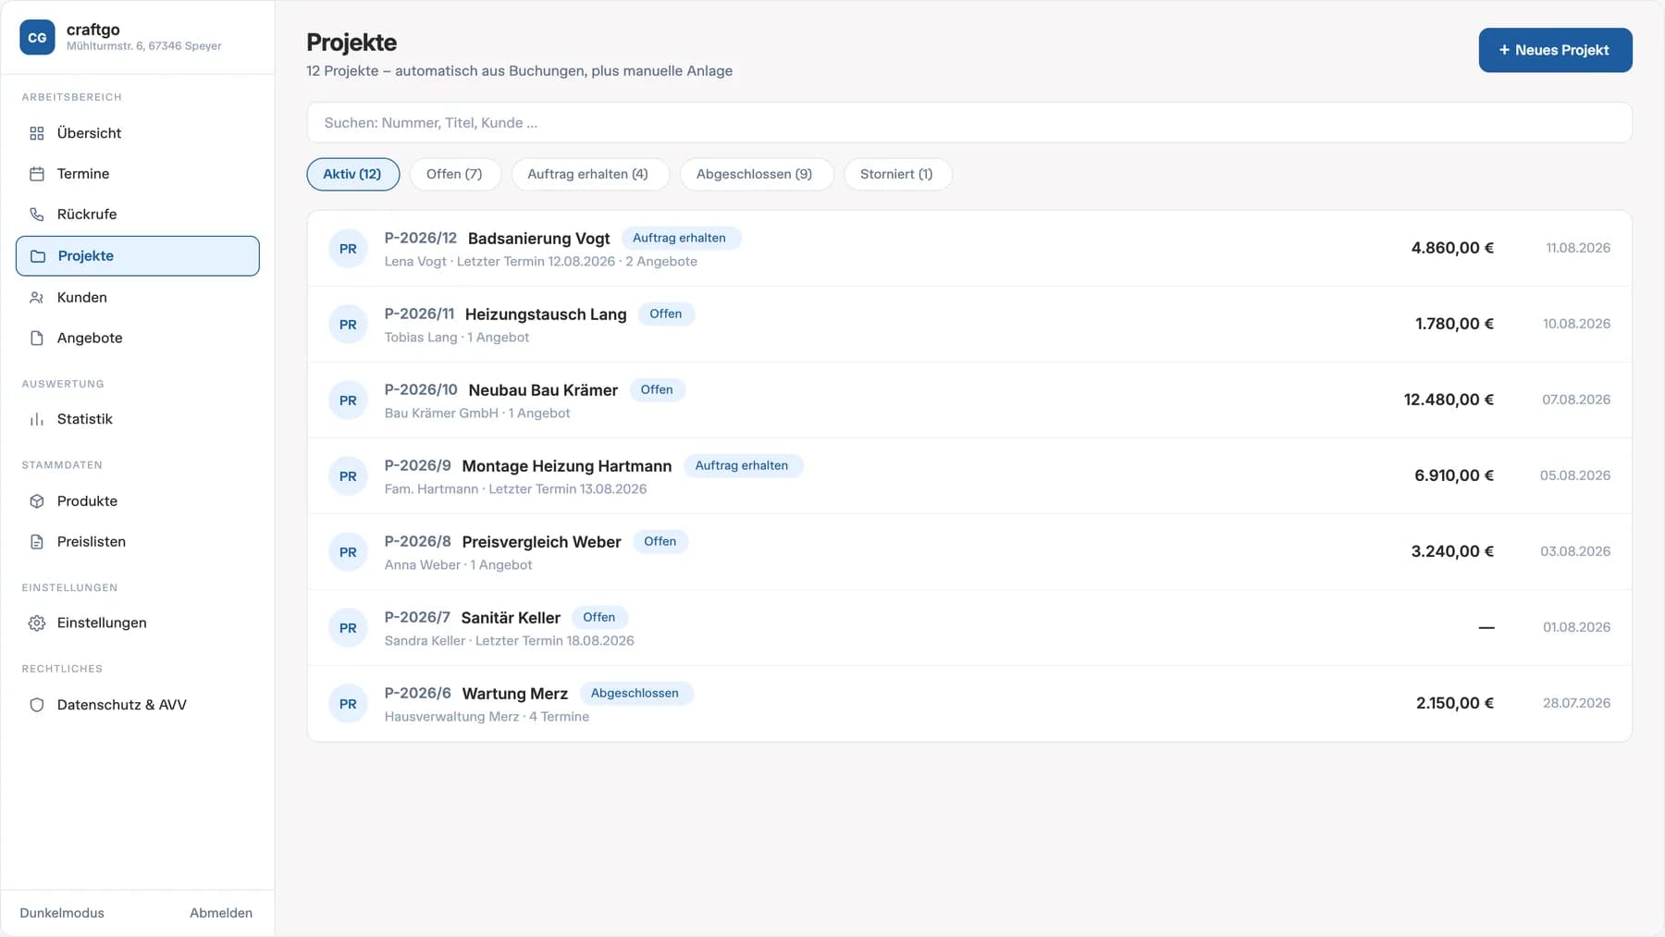1665x937 pixels.
Task: Open the Kunden section
Action: [x=137, y=298]
